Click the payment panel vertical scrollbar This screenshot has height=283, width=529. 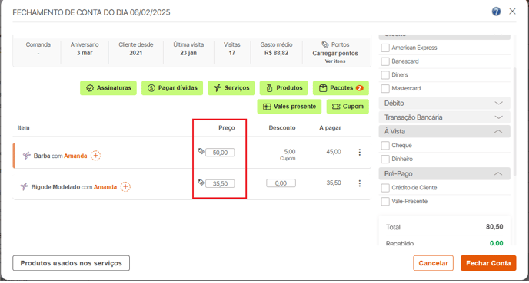click(514, 121)
